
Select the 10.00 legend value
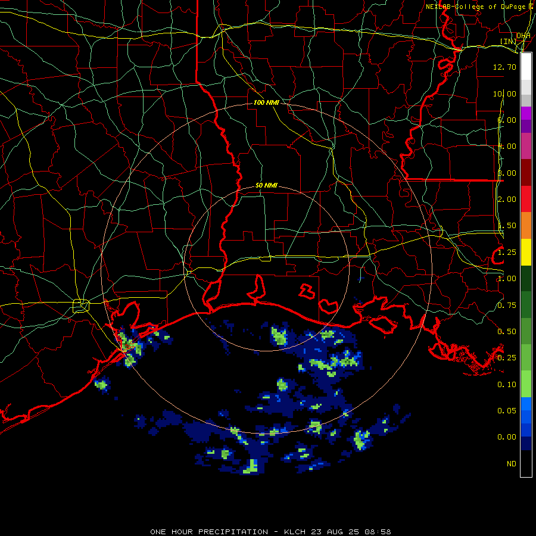click(x=504, y=94)
